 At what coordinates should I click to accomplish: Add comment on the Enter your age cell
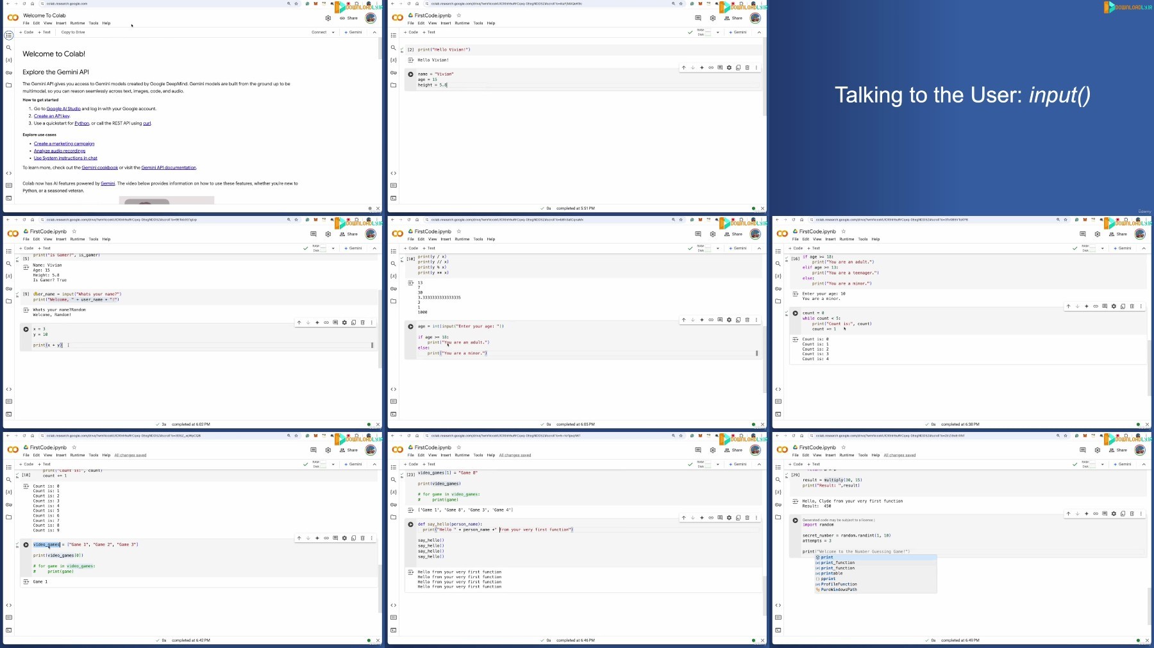720,320
